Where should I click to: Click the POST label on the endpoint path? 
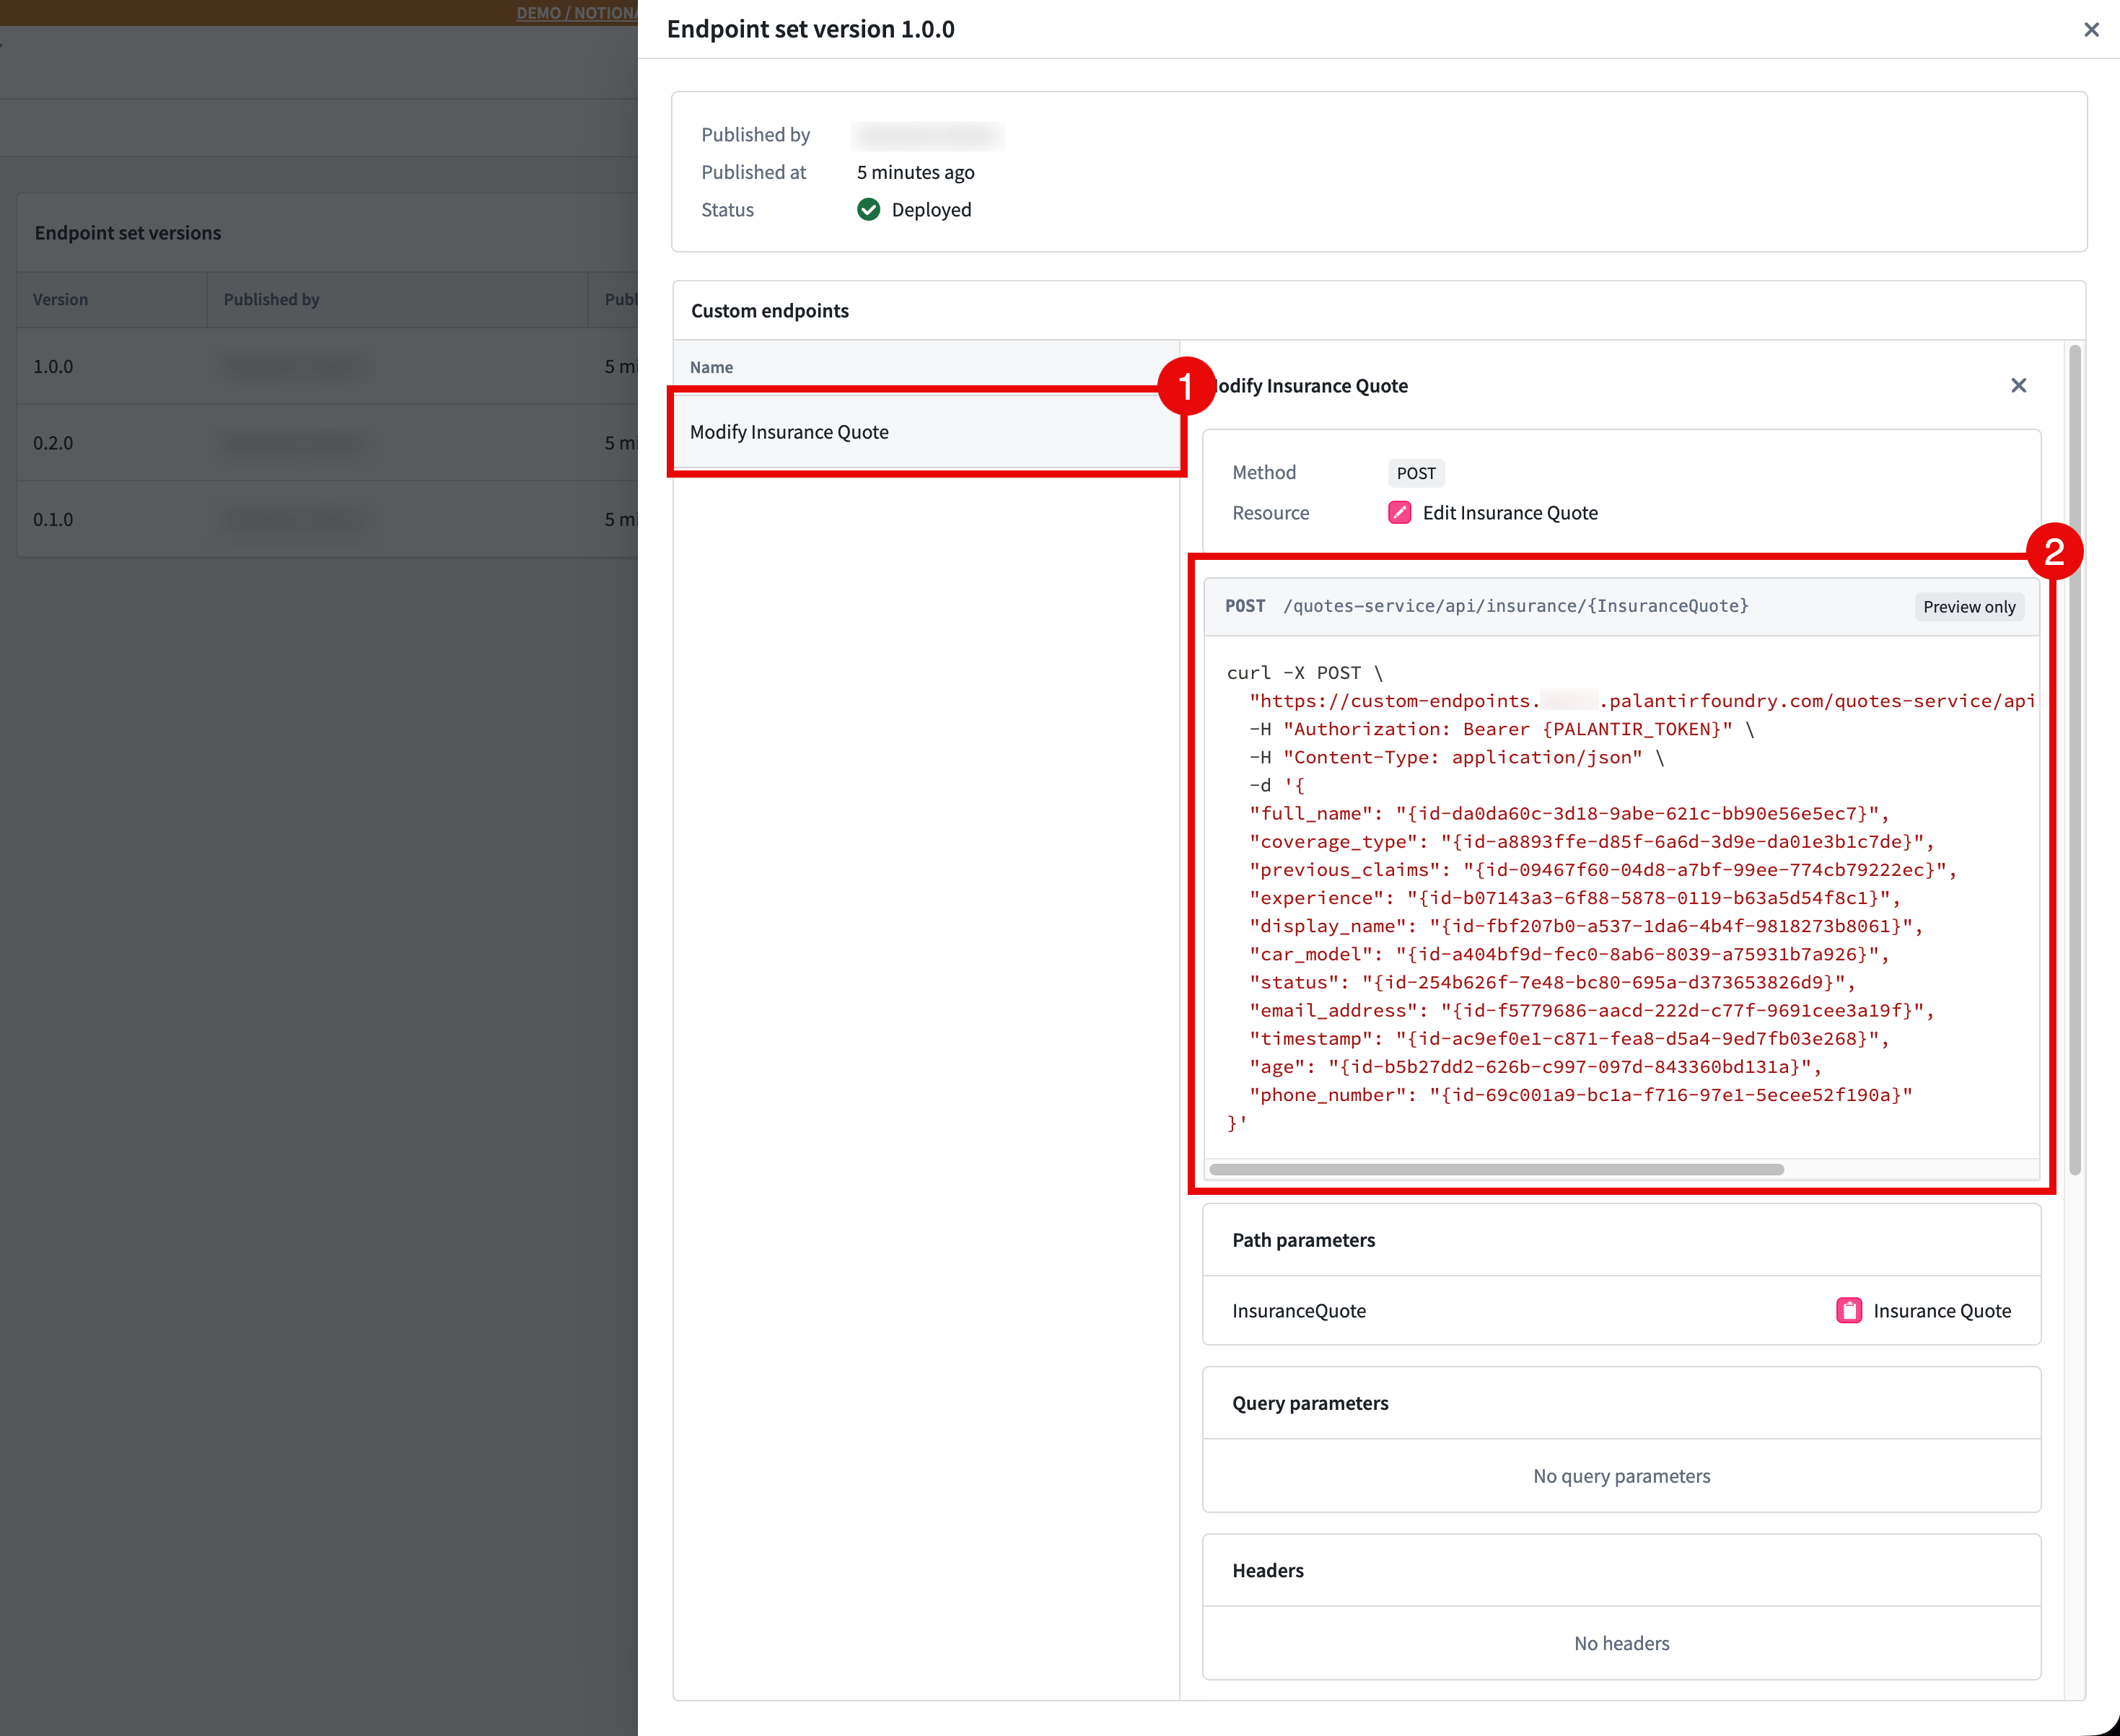[1244, 606]
